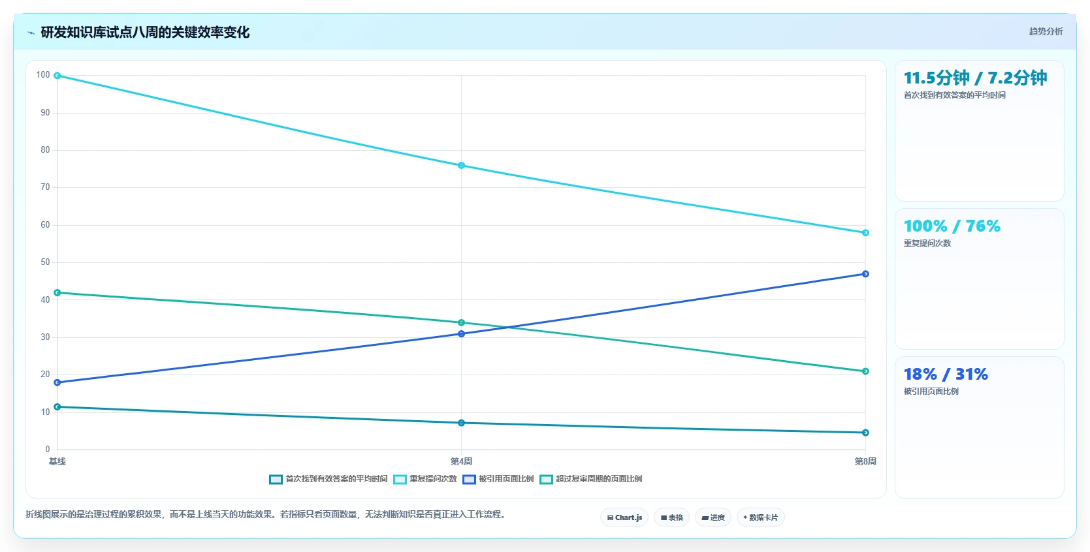
Task: Click the blue swatch for 被引用页面比例
Action: point(469,480)
